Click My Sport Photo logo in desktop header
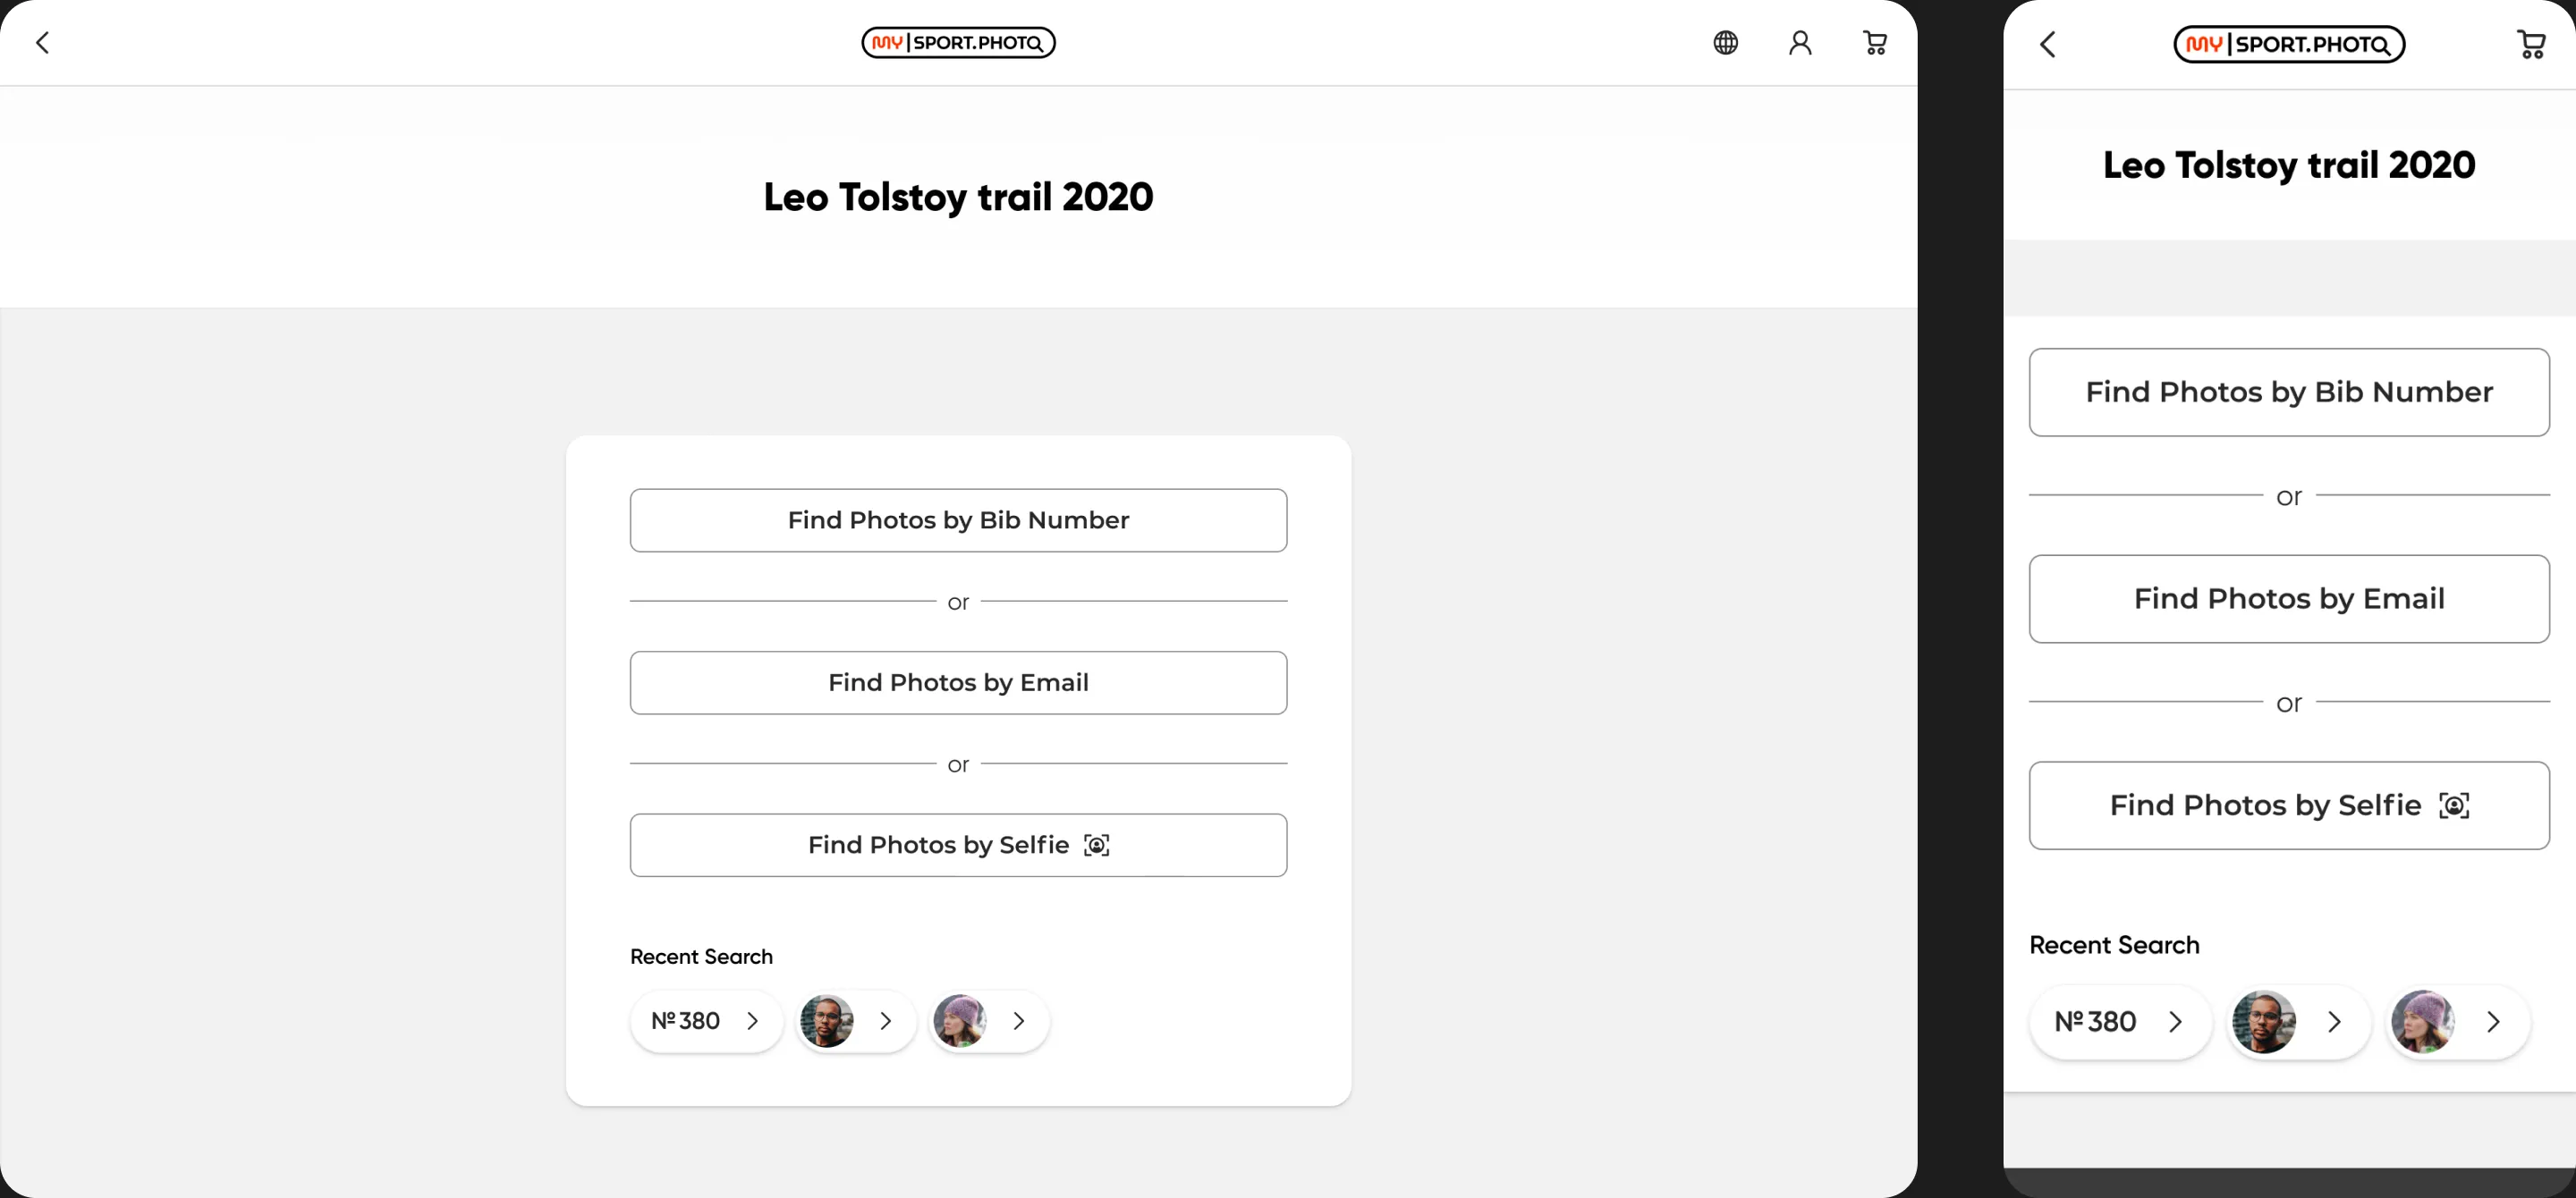The image size is (2576, 1198). [958, 43]
